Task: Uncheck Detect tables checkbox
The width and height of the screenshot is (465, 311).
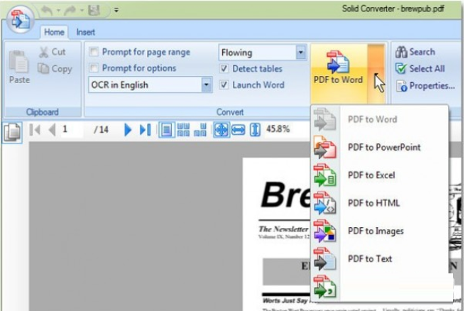Action: [x=224, y=69]
